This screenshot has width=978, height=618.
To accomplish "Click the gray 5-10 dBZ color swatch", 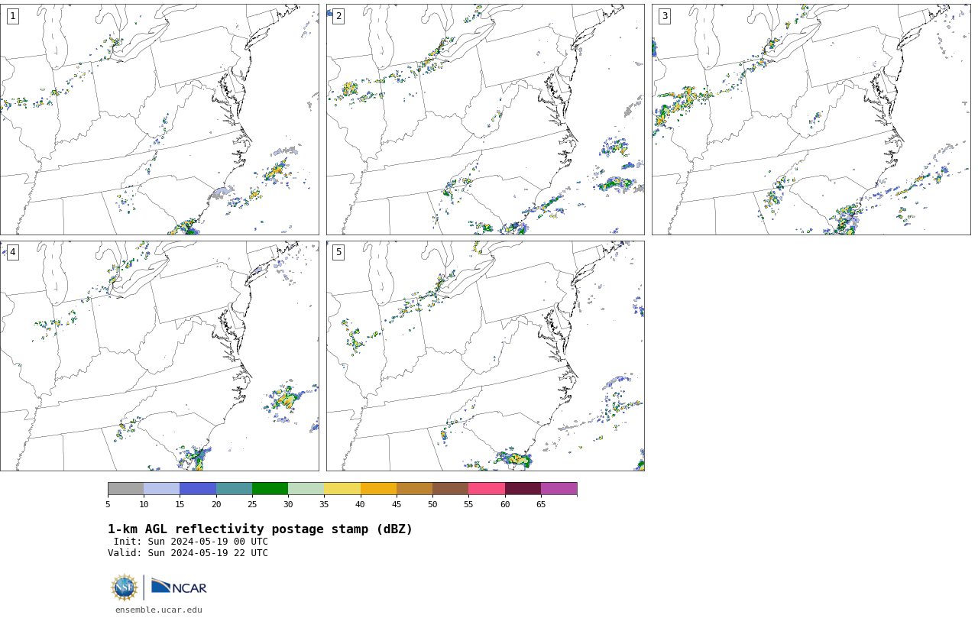I will pos(125,489).
